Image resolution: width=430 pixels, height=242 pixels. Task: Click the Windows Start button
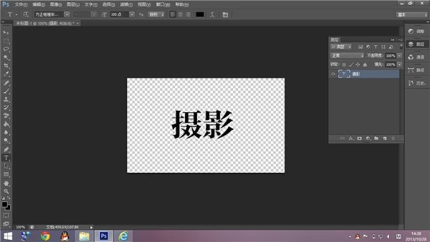(x=7, y=236)
